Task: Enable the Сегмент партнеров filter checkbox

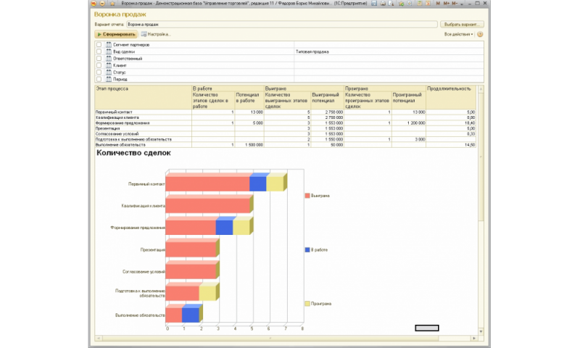Action: [x=99, y=45]
